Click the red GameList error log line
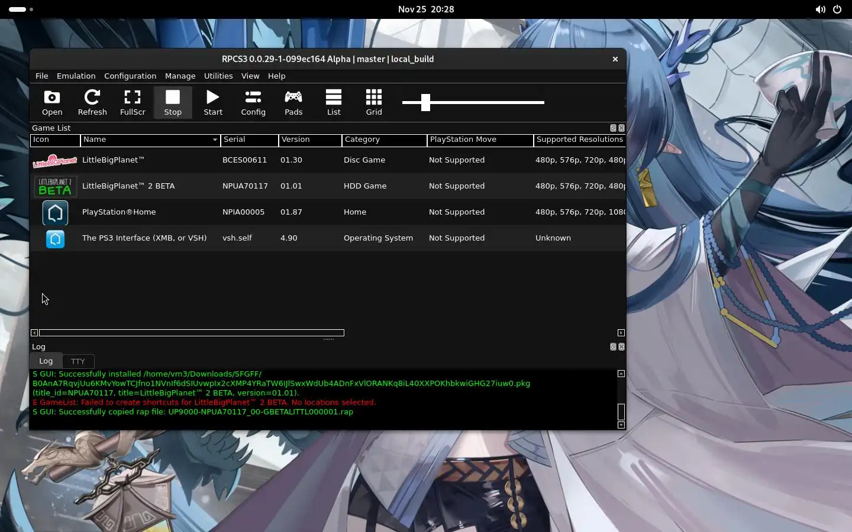The width and height of the screenshot is (852, 532). point(204,403)
